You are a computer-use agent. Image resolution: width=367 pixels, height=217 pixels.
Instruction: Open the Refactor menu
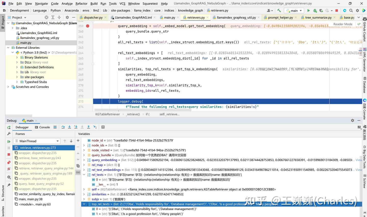(x=81, y=4)
